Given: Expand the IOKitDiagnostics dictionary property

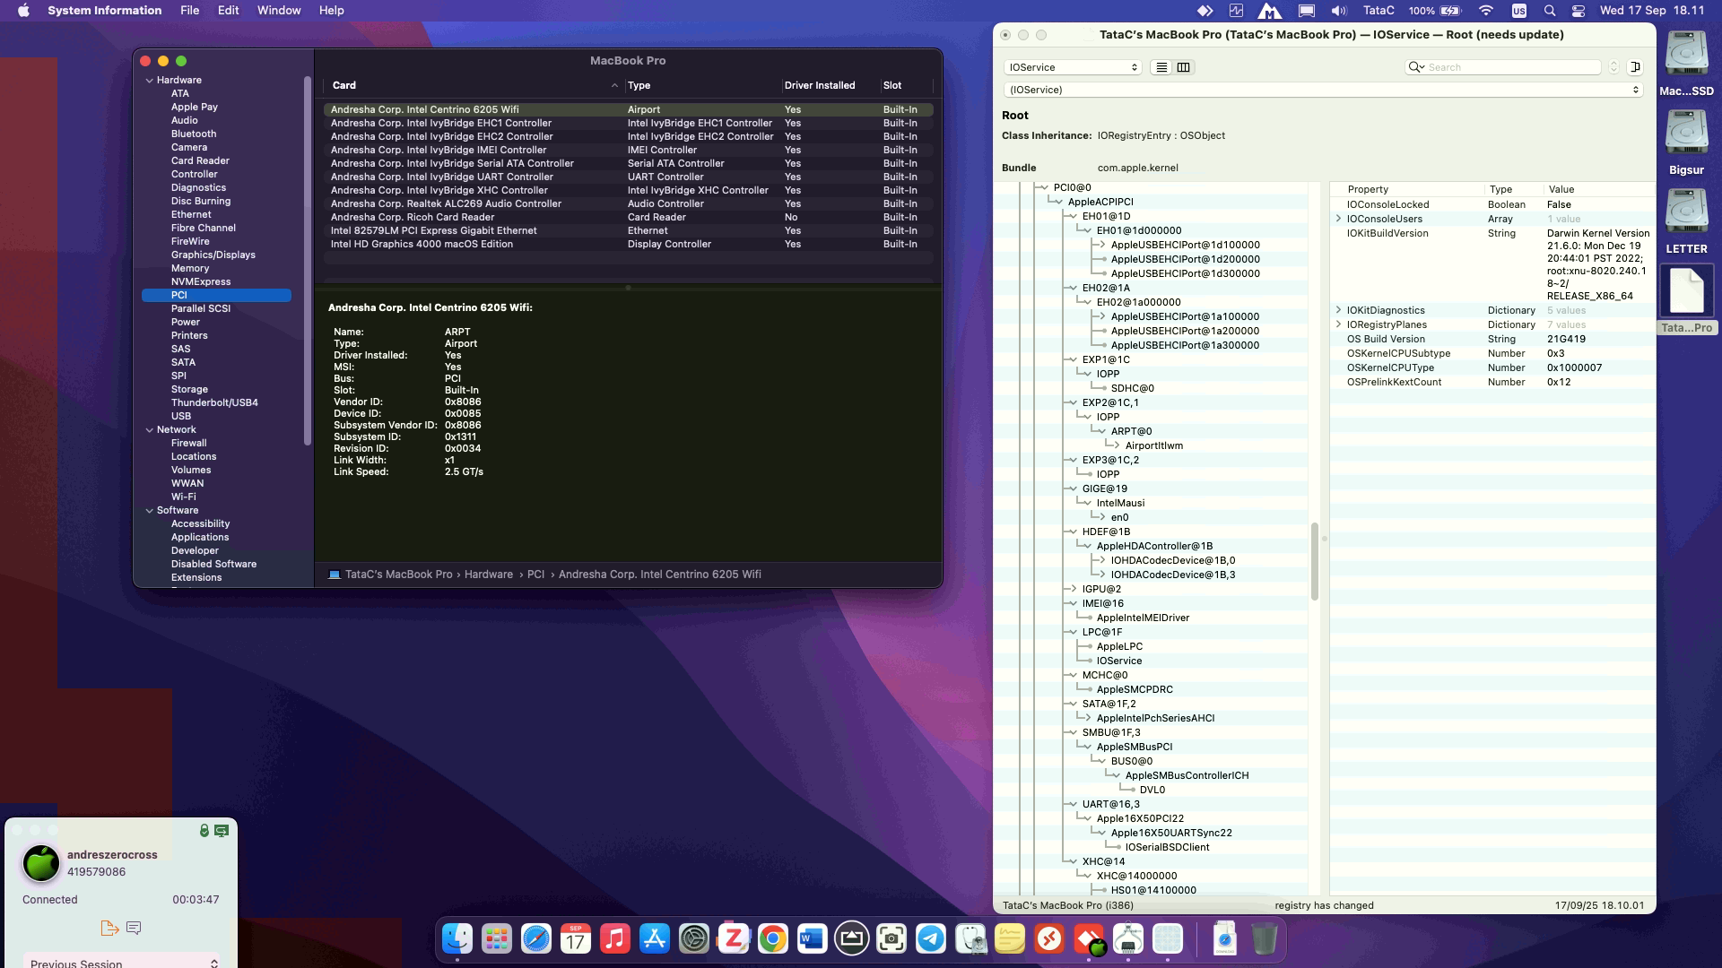Looking at the screenshot, I should tap(1339, 310).
